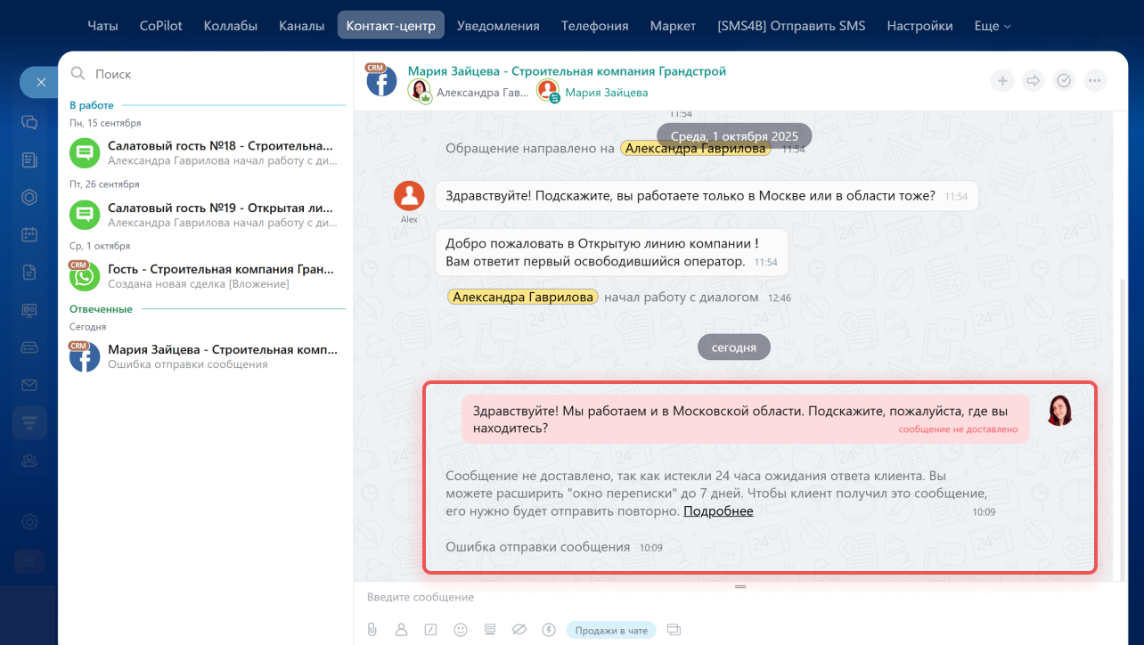Open the Настройки tab
Screen dimensions: 1144x645
pyautogui.click(x=919, y=26)
